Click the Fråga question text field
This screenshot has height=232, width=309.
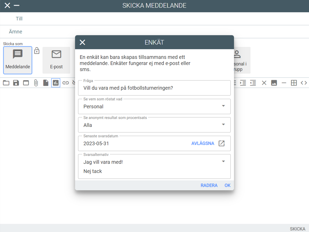coord(154,88)
